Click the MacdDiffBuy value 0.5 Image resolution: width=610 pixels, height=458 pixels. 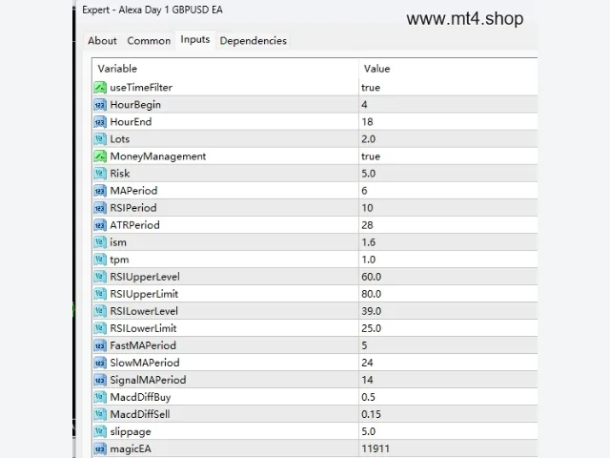point(369,397)
